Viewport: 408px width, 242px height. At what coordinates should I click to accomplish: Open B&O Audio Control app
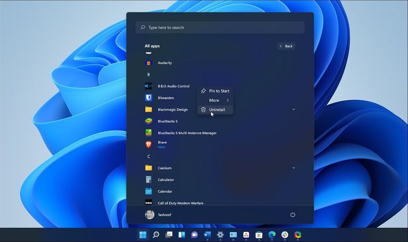pyautogui.click(x=173, y=86)
